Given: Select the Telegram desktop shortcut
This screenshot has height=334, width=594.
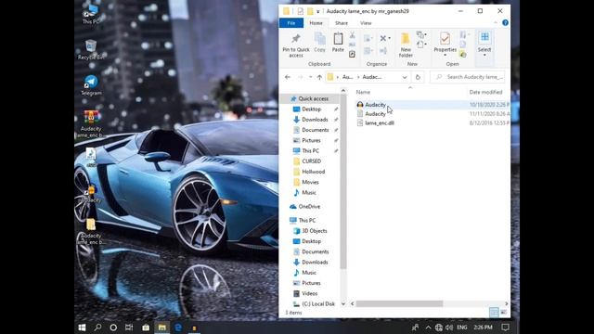Looking at the screenshot, I should (91, 85).
